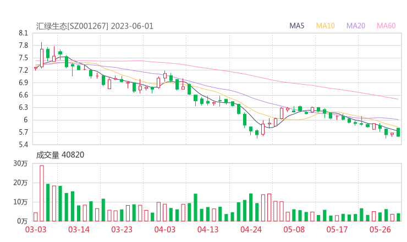The image size is (407, 242).
Task: Click the MA20 legend label
Action: click(356, 26)
